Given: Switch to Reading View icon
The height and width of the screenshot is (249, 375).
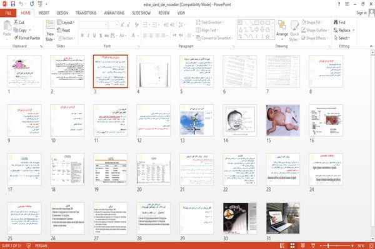Looking at the screenshot, I should 302,245.
